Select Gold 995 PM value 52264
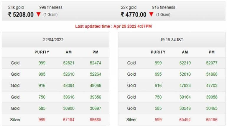Screen dimensions: 227x126 point(96,74)
